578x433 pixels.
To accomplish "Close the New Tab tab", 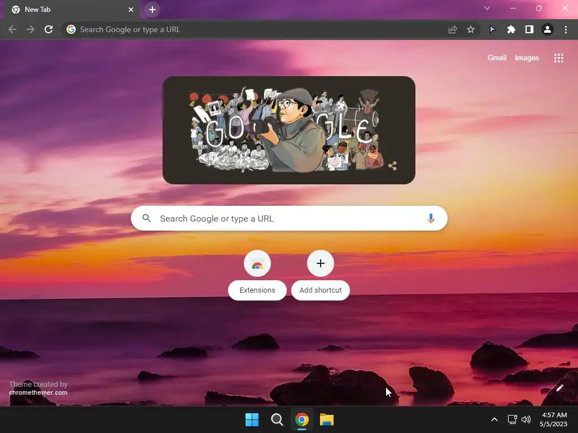I will pyautogui.click(x=131, y=10).
